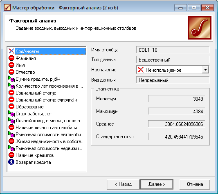Select the Социальный статус супруга(и) column
Viewport: 218px width, 194px height.
[x=47, y=100]
